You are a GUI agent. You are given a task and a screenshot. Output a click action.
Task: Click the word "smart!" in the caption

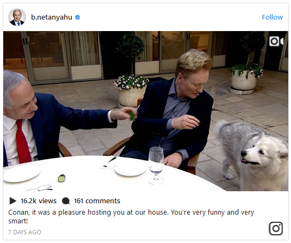18,221
